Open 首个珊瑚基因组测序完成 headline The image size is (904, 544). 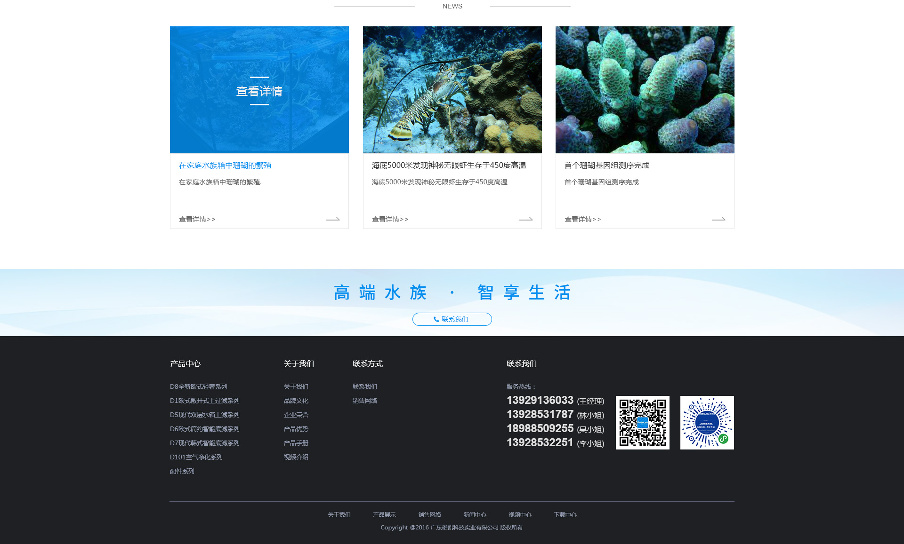[x=606, y=166]
